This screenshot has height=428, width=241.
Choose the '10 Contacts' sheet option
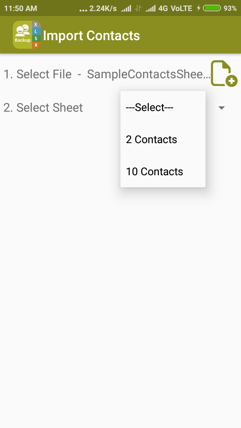click(x=163, y=172)
